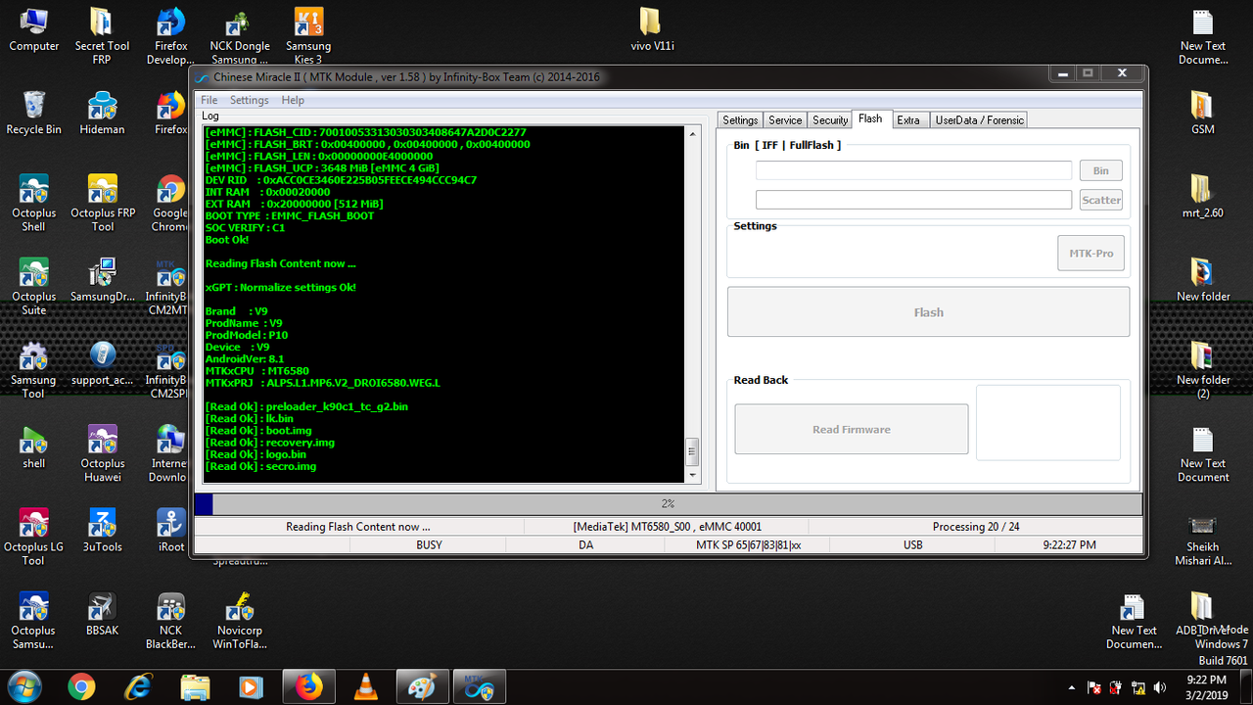This screenshot has height=705, width=1253.
Task: Launch BBSAK desktop shortcut
Action: pyautogui.click(x=102, y=614)
